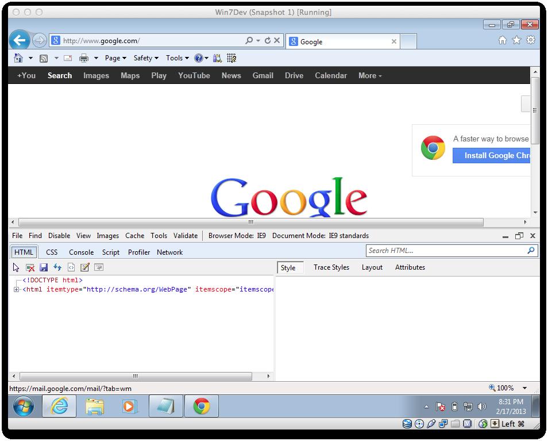Open the command bar Tools dropdown

[x=177, y=58]
